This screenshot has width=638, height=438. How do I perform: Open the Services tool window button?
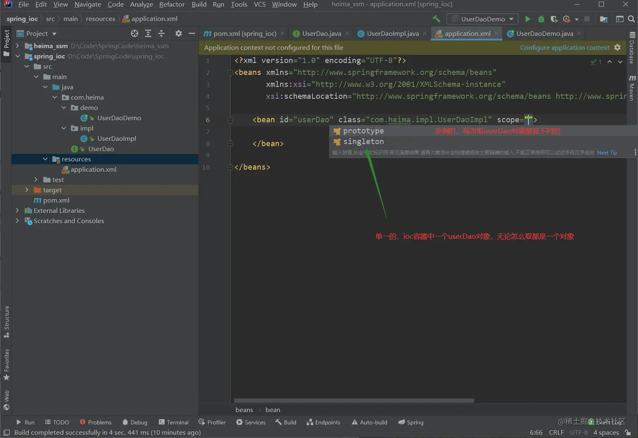(251, 422)
